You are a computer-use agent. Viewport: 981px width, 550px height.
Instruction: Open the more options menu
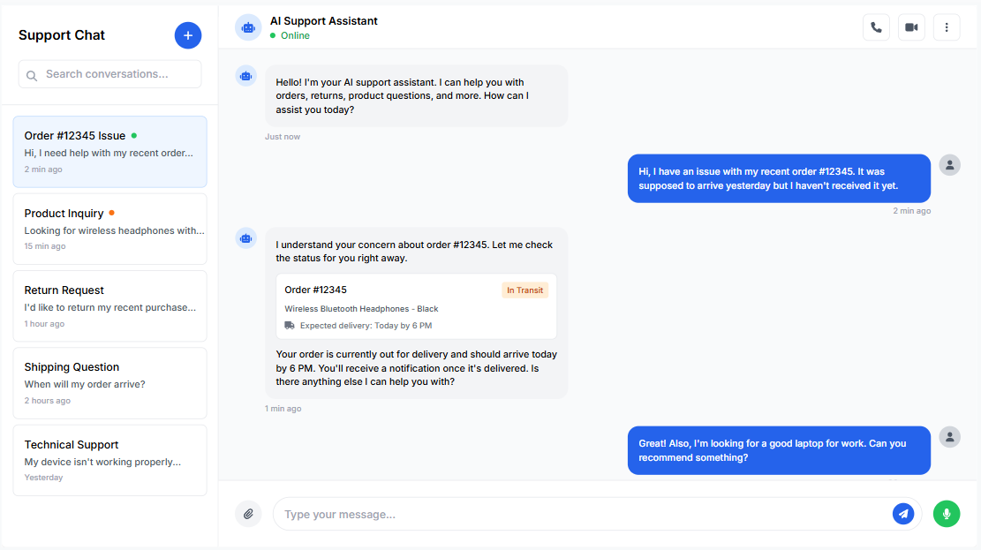(947, 27)
